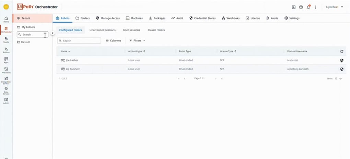The height and width of the screenshot is (159, 350).
Task: Switch to User sessions sub-tab
Action: [x=131, y=30]
